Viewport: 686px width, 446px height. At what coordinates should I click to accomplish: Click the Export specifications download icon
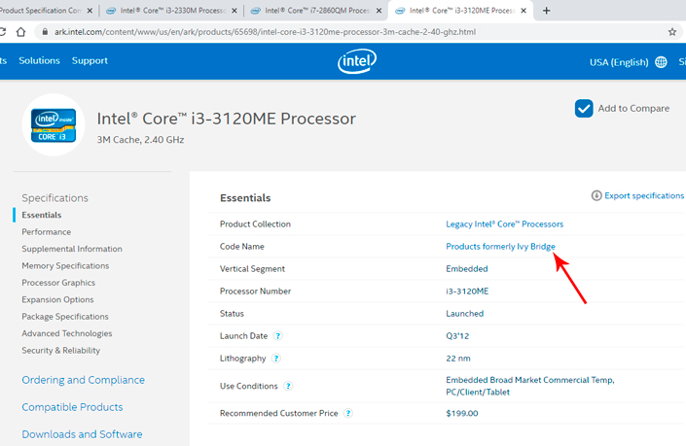tap(596, 195)
